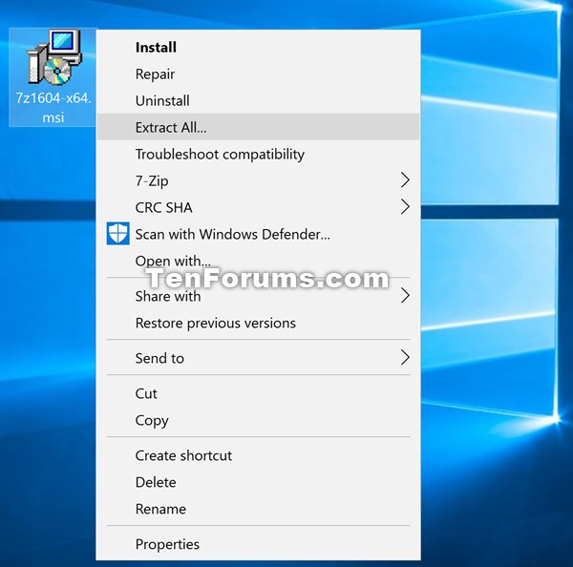
Task: Click Delete in the context menu
Action: pyautogui.click(x=258, y=482)
